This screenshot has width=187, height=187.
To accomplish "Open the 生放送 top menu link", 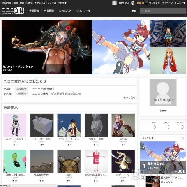I will (29, 3).
